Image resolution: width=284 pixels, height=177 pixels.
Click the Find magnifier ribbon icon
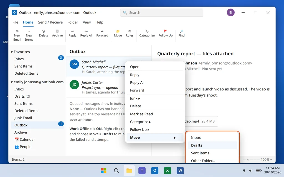point(181,31)
